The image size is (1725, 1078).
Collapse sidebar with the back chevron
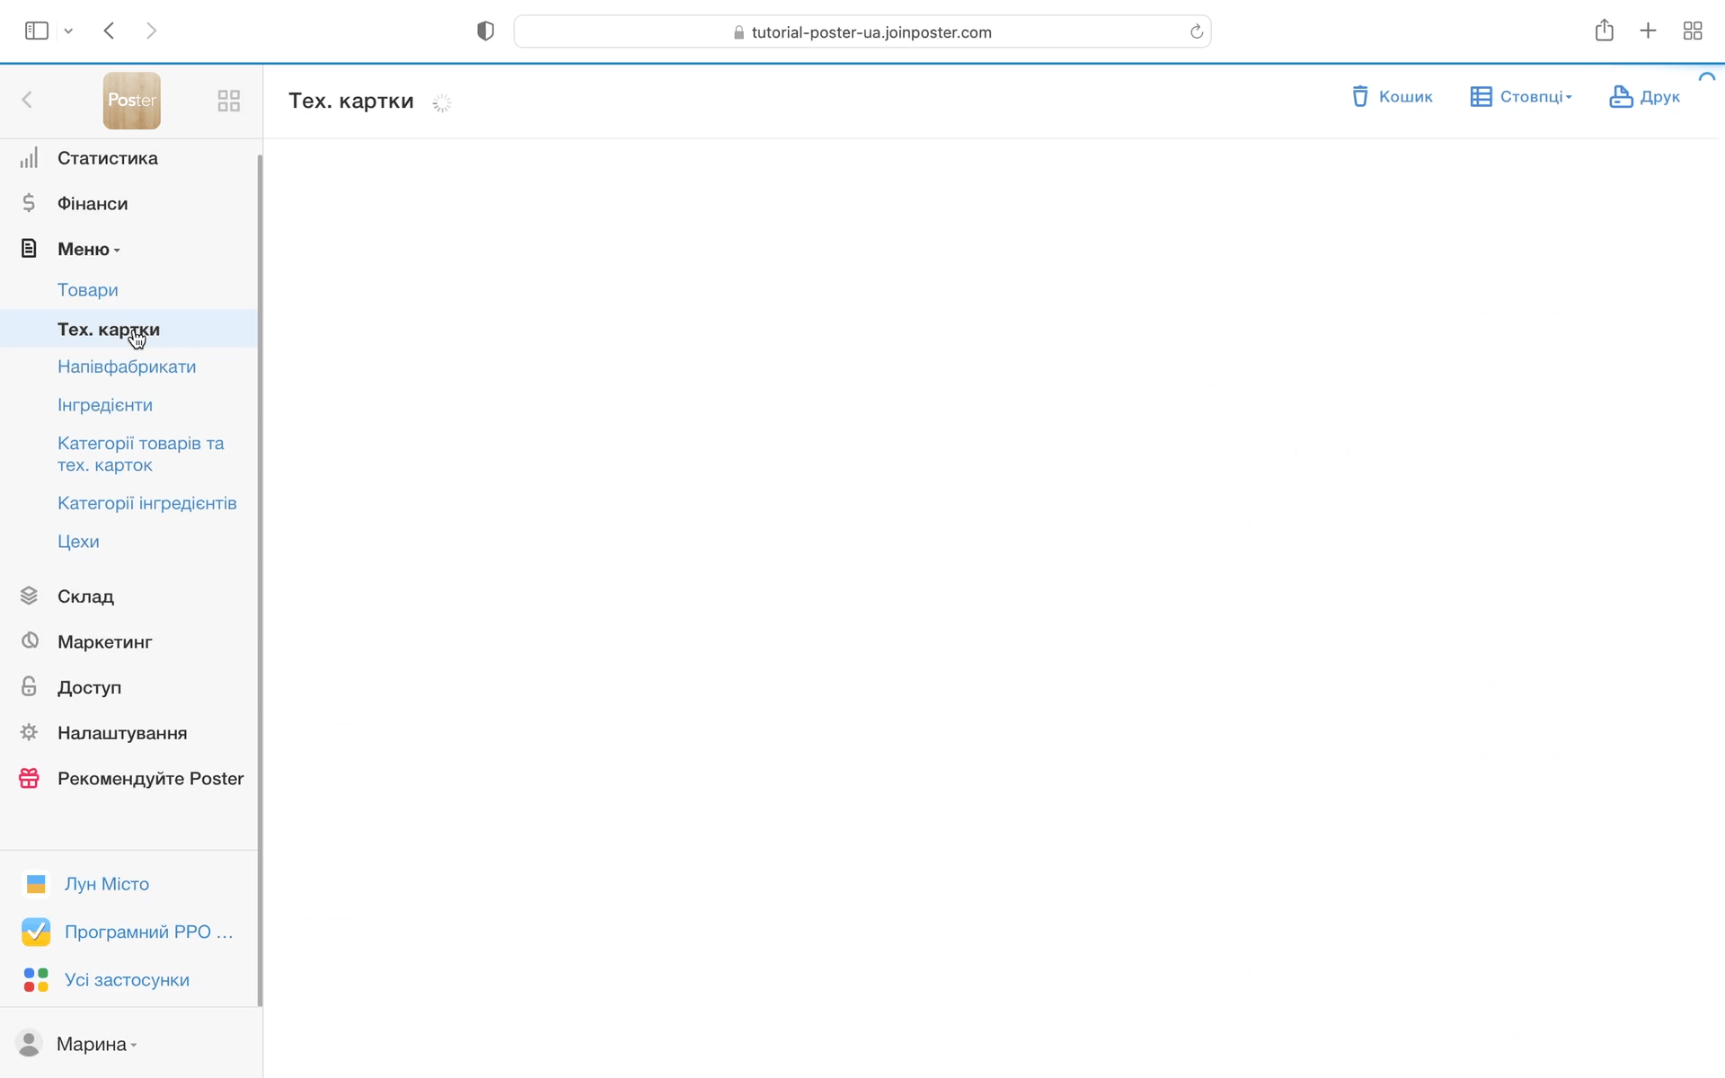[27, 100]
